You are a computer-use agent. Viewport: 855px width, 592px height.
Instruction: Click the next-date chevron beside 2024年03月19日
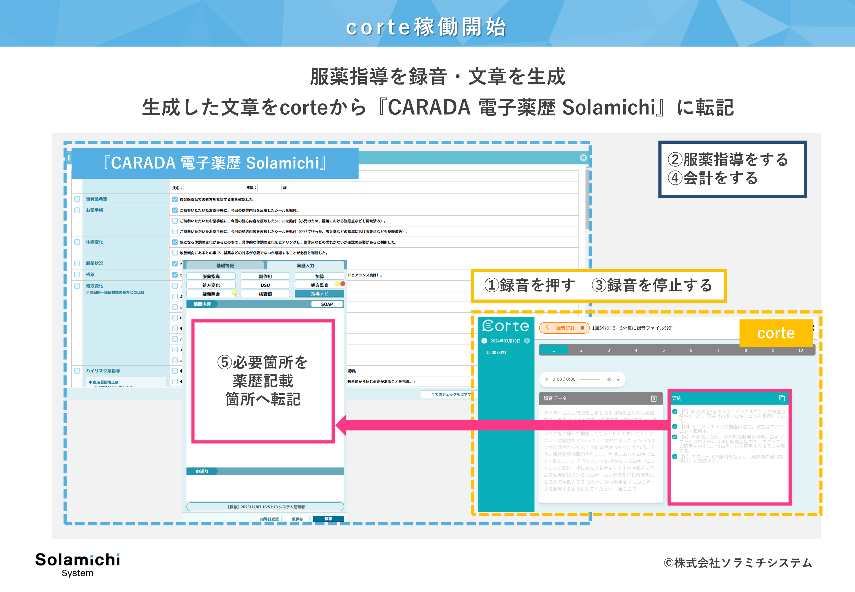tap(527, 340)
